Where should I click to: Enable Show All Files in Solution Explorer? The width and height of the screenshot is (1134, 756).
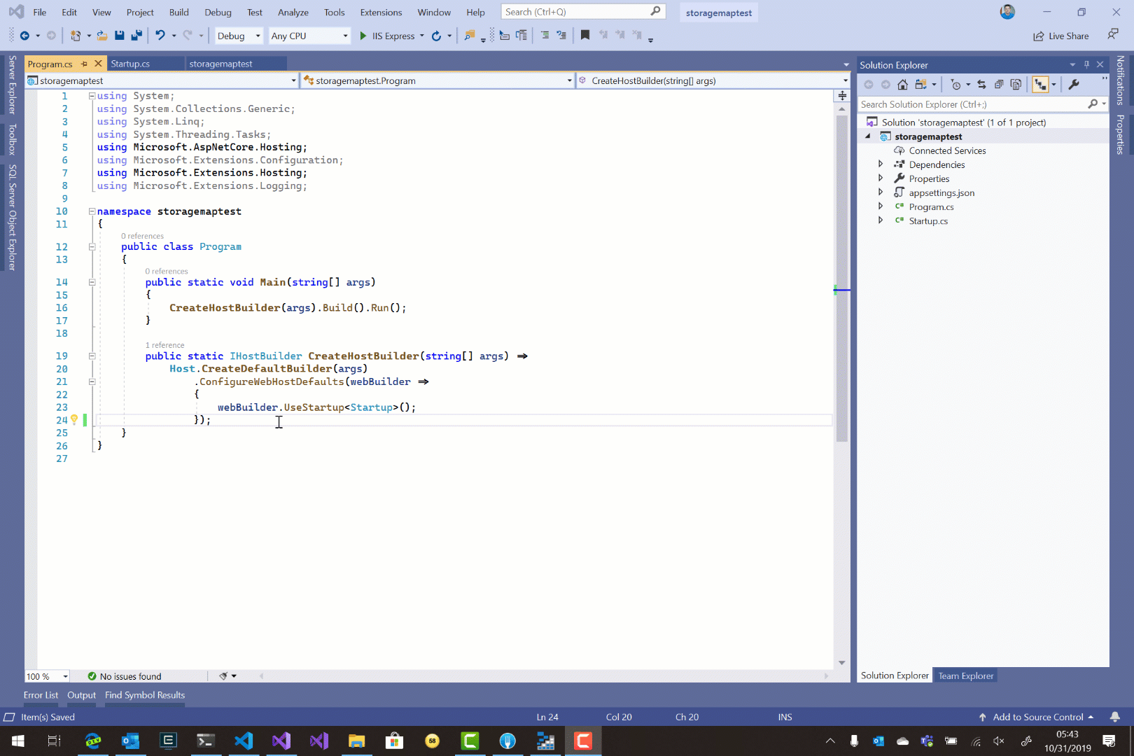[x=1017, y=84]
